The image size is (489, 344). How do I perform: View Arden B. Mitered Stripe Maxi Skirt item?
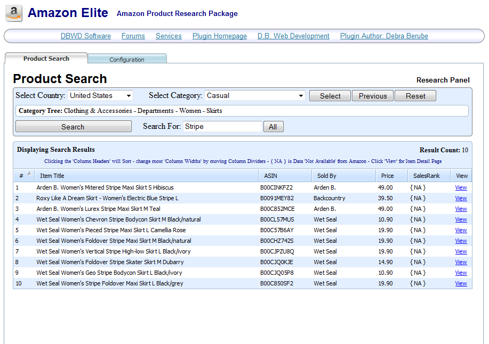click(x=461, y=188)
